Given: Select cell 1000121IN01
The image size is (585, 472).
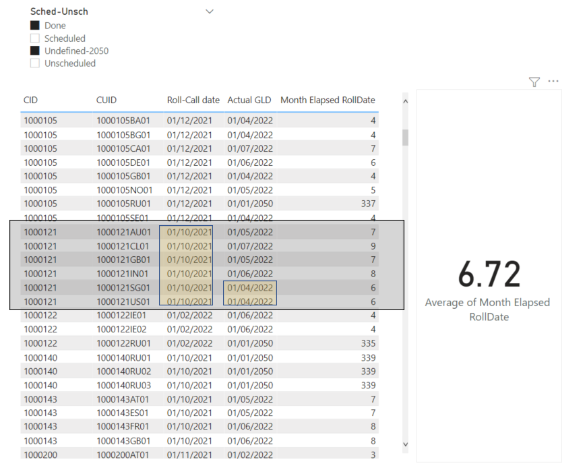Looking at the screenshot, I should point(123,274).
